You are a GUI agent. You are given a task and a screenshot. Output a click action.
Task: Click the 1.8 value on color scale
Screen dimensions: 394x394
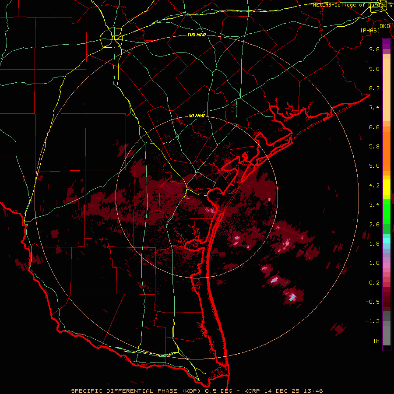point(374,244)
